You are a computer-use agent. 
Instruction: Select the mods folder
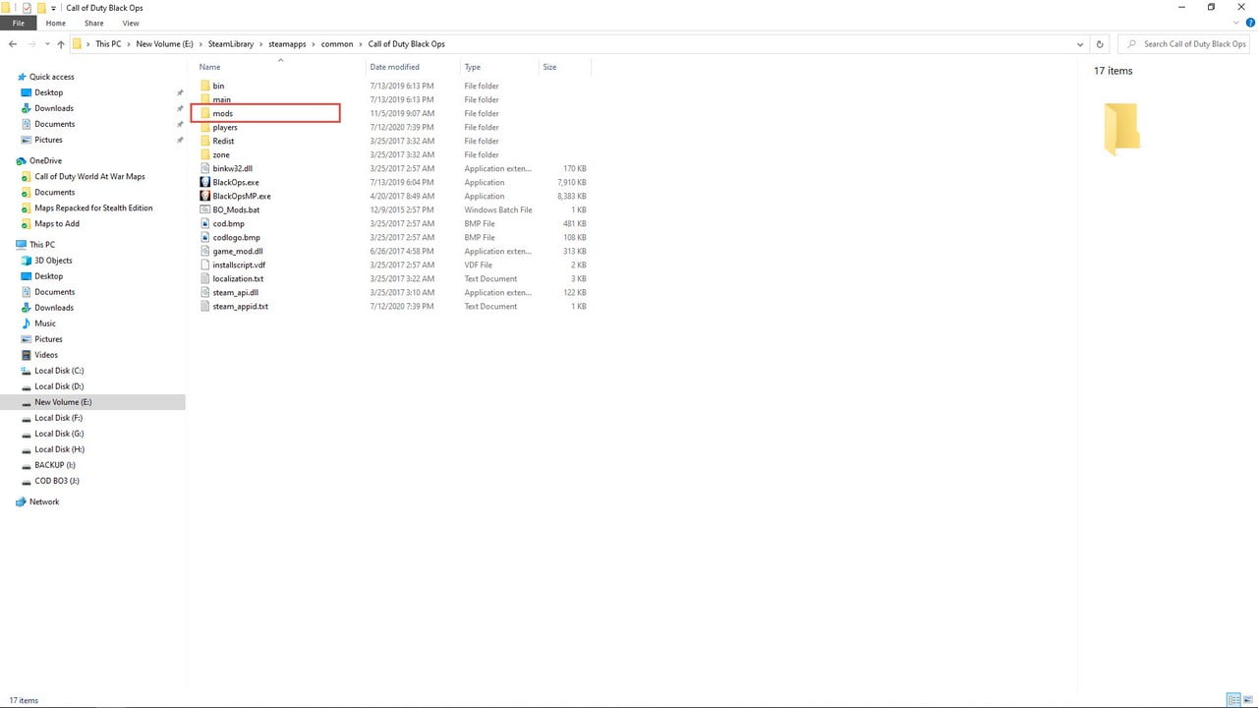coord(222,113)
